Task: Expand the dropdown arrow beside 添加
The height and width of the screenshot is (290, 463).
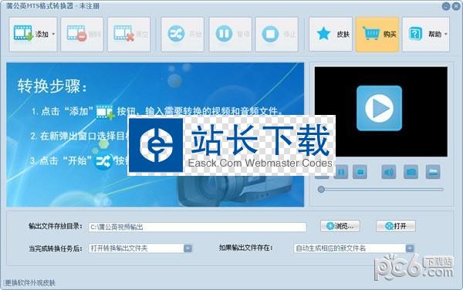Action: point(53,34)
